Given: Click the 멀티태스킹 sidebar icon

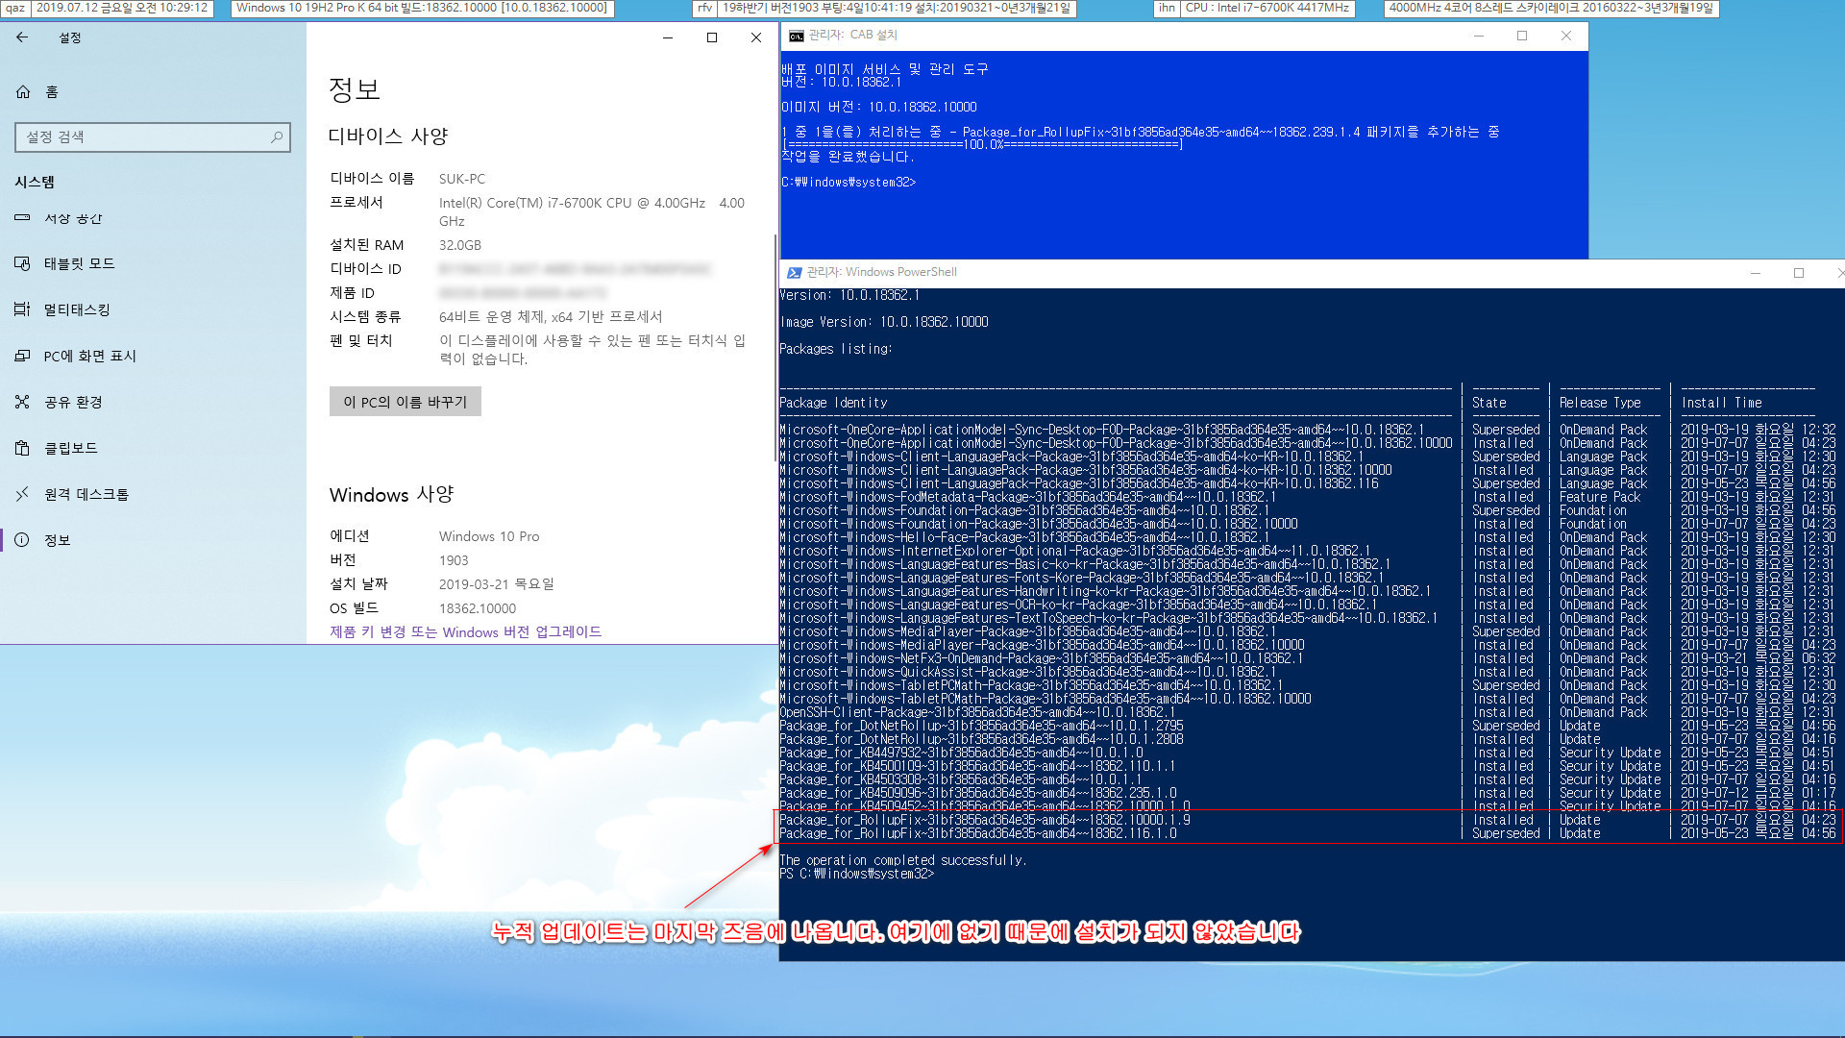Looking at the screenshot, I should click(22, 309).
